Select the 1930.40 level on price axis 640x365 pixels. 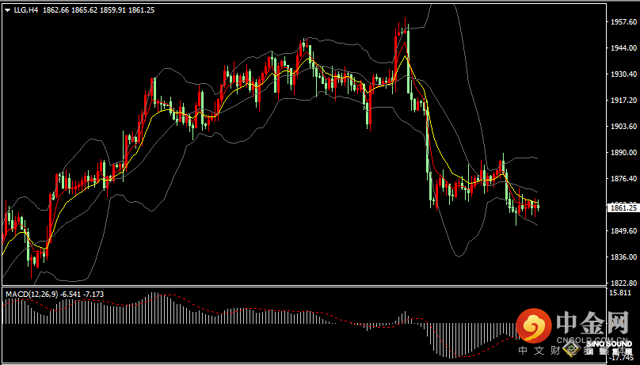[x=622, y=74]
